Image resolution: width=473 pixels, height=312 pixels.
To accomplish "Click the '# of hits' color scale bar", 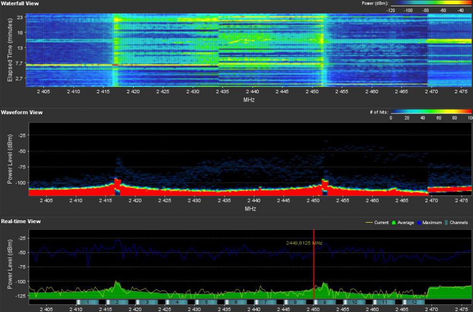I will click(431, 111).
